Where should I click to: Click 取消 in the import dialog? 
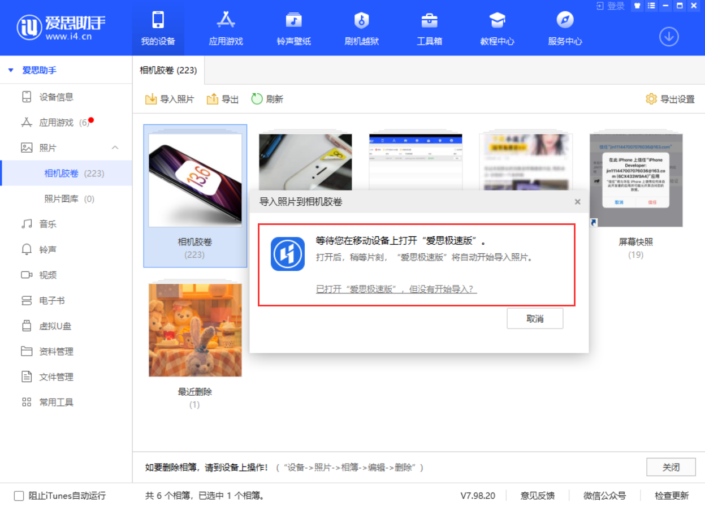(535, 319)
